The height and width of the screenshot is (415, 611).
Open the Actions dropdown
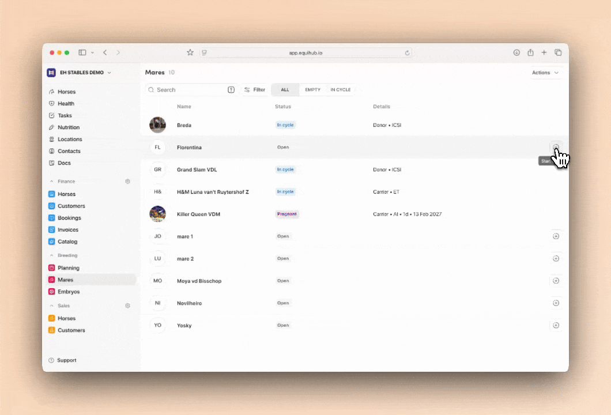545,73
